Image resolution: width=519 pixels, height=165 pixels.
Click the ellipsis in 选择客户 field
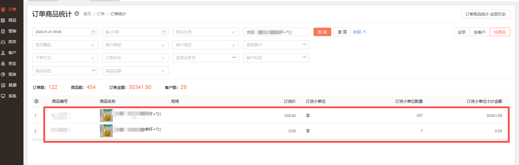pyautogui.click(x=304, y=44)
